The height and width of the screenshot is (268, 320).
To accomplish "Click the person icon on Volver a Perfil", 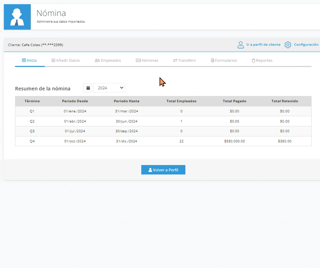I will (x=150, y=170).
